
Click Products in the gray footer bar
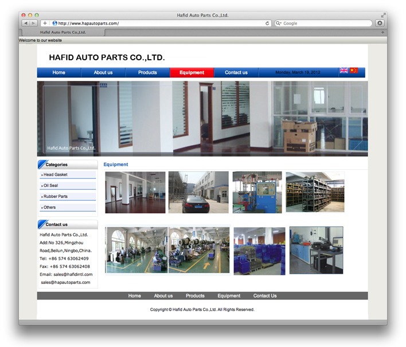click(x=195, y=296)
